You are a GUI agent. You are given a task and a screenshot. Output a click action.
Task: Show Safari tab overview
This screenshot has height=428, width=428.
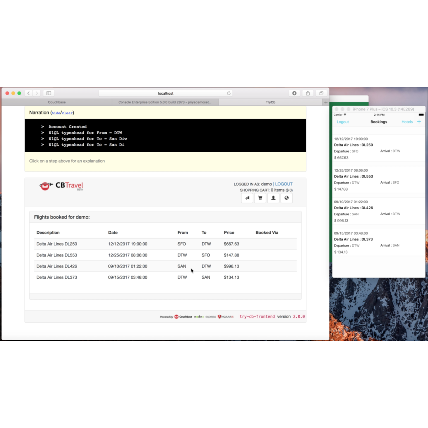pyautogui.click(x=321, y=93)
